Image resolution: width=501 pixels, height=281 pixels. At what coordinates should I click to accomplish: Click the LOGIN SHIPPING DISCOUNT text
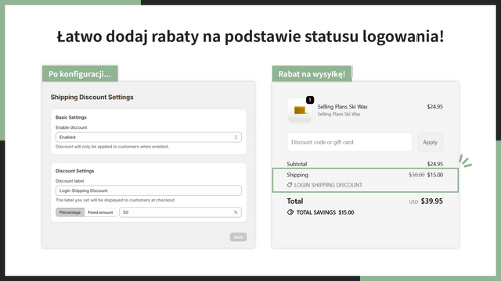click(x=328, y=185)
